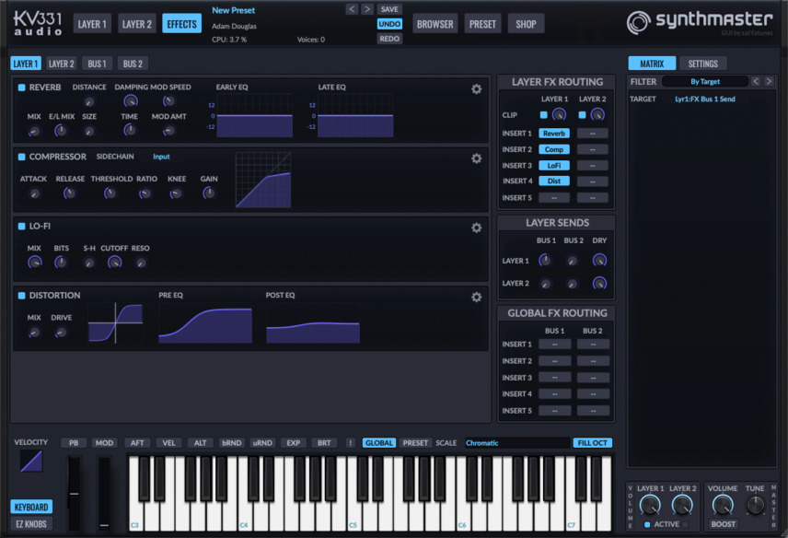Toggle Layer 1 Clip checkbox

[543, 115]
